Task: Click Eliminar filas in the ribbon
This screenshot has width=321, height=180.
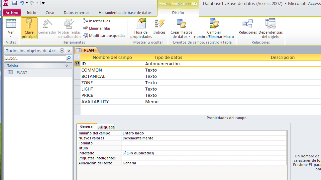Action: tap(96, 28)
